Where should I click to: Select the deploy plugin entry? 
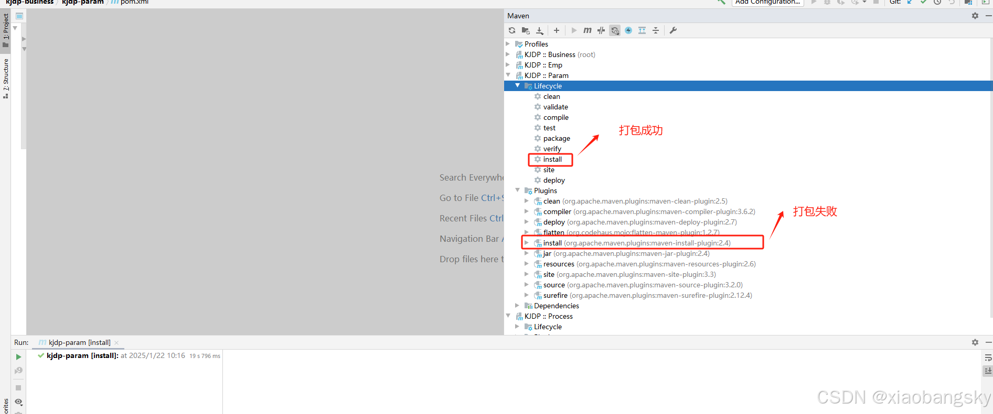(x=635, y=222)
